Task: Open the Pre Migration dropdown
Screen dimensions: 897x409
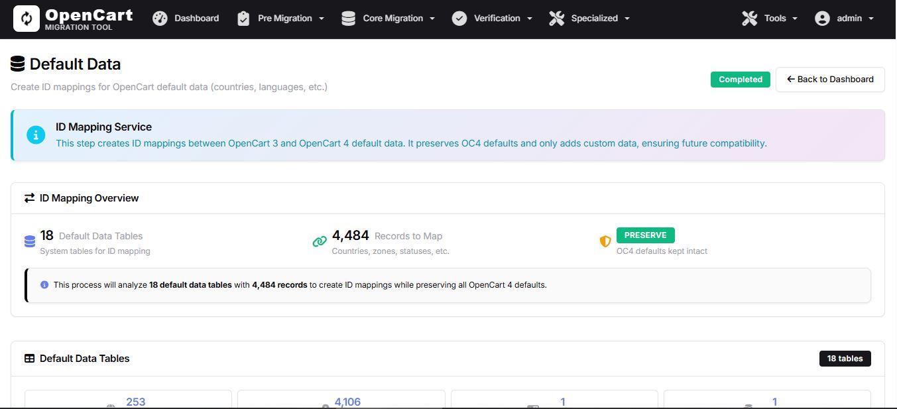Action: point(285,18)
